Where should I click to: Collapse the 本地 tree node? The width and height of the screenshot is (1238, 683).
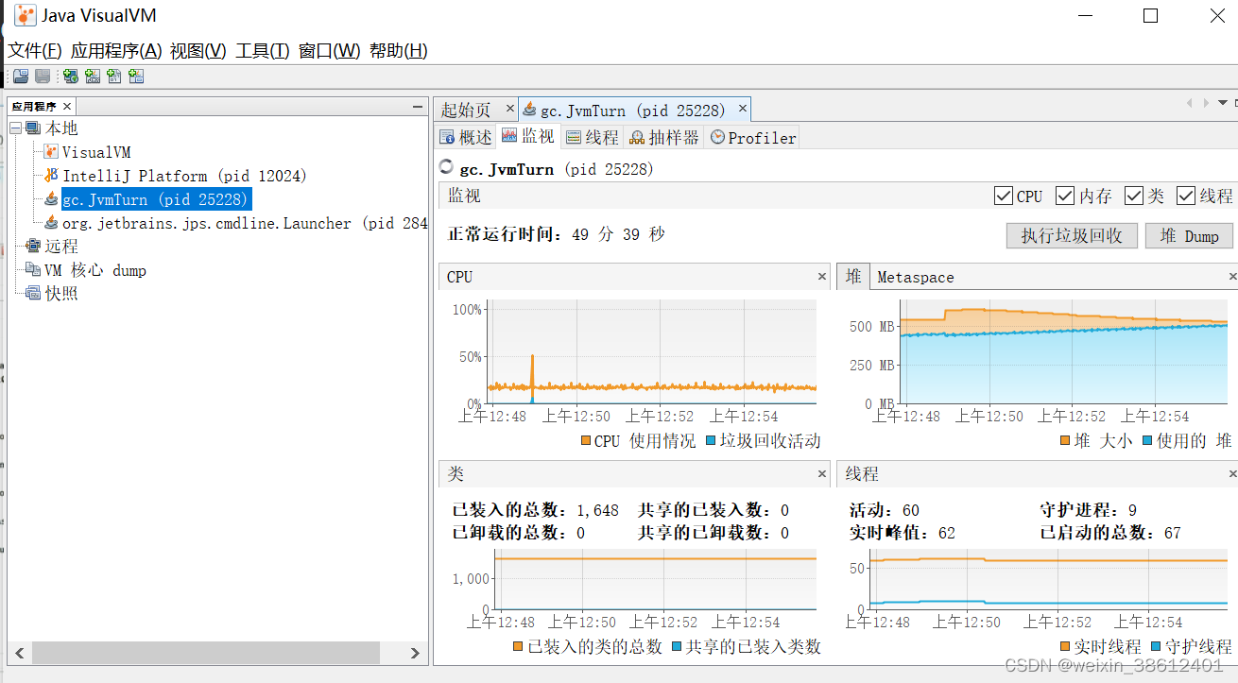[x=16, y=128]
